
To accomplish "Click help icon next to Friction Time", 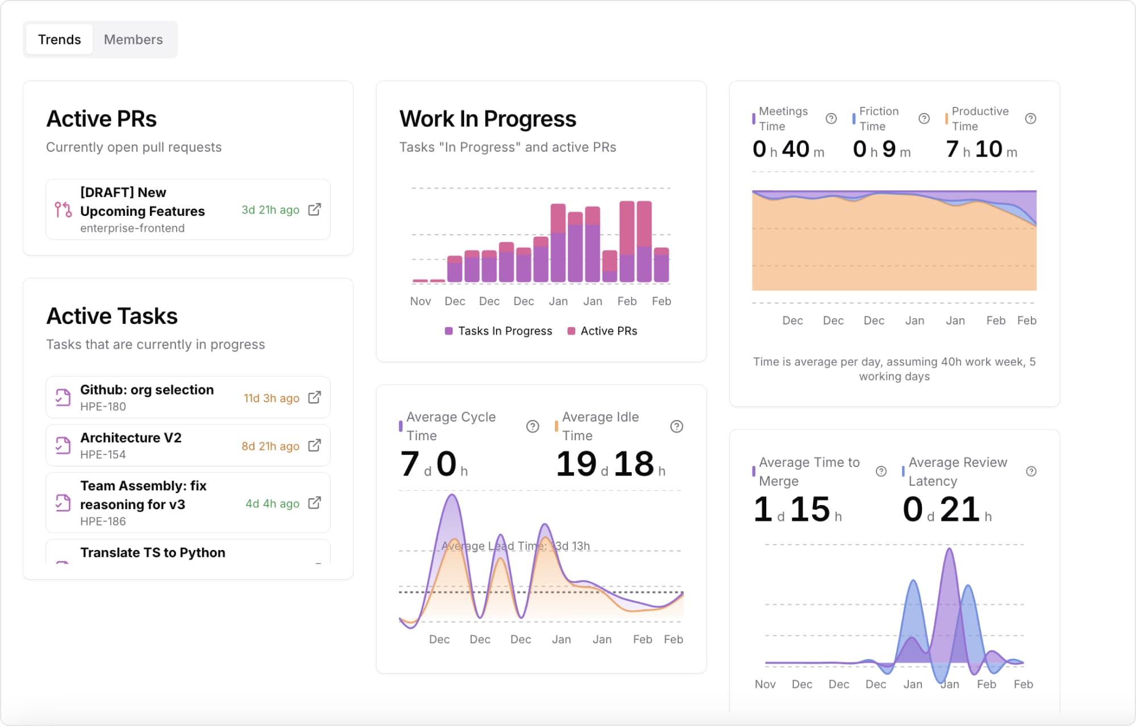I will [x=924, y=118].
